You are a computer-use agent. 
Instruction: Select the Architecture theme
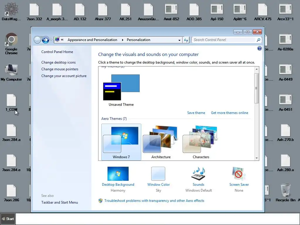[x=161, y=142]
